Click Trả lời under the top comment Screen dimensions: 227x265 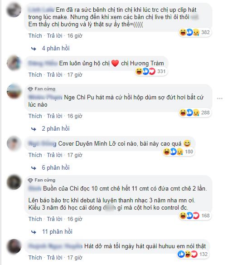54,36
